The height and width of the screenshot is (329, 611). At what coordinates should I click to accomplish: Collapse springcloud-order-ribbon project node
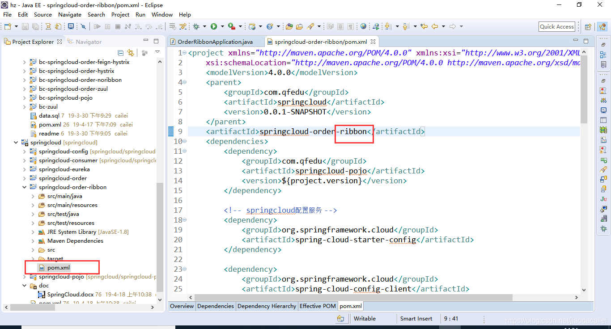pyautogui.click(x=24, y=187)
